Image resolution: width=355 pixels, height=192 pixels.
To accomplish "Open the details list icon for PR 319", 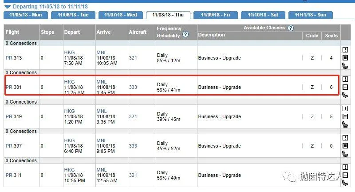I will tap(345, 116).
